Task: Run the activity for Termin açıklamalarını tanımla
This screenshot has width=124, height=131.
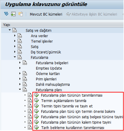Action: tap(36, 100)
